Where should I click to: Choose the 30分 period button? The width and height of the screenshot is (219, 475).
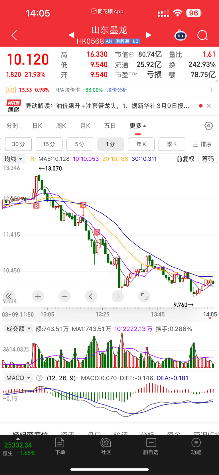[18, 144]
